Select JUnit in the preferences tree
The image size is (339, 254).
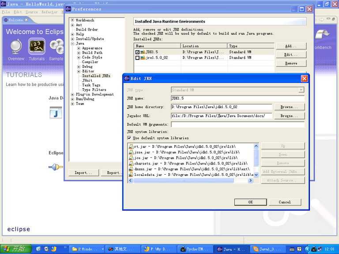(87, 80)
